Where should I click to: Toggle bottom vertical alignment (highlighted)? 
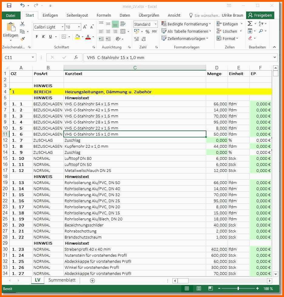coord(115,24)
